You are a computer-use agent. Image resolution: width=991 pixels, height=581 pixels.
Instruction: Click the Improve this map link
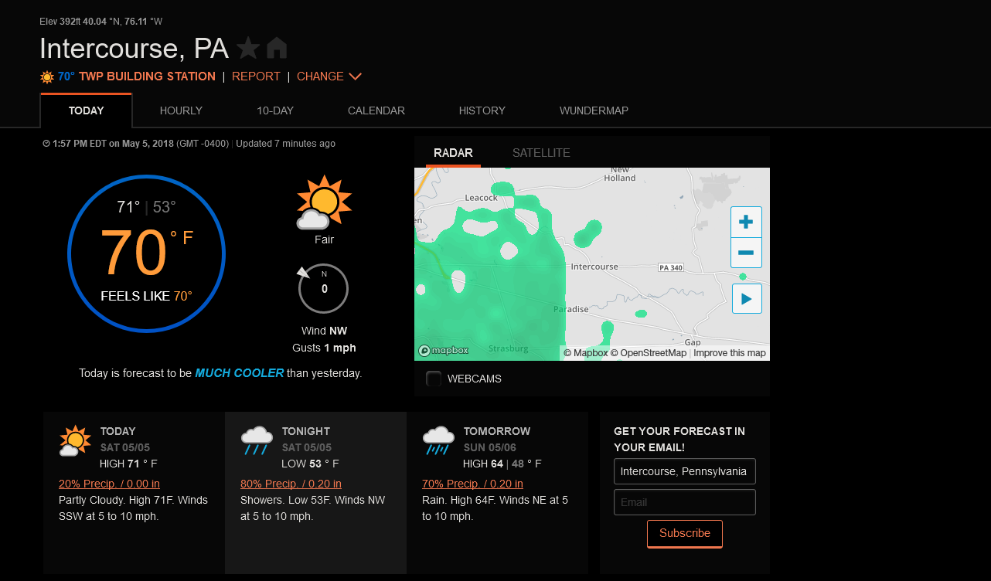[730, 353]
